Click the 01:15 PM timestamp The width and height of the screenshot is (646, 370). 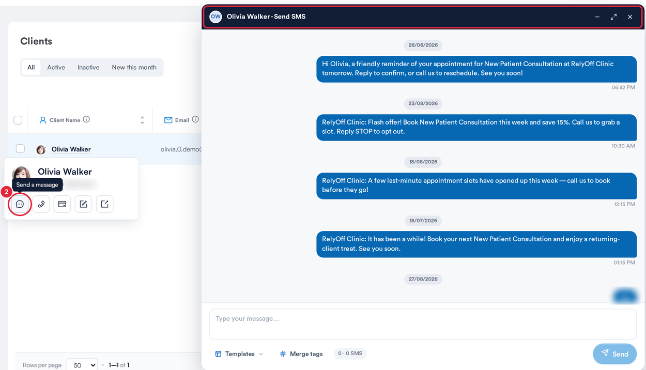click(624, 263)
